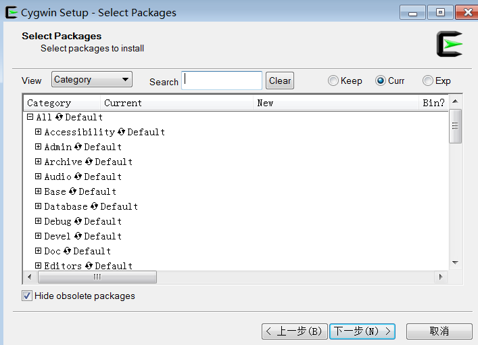Screen dimensions: 478x345
Task: Expand the Admin category
Action: [x=38, y=147]
